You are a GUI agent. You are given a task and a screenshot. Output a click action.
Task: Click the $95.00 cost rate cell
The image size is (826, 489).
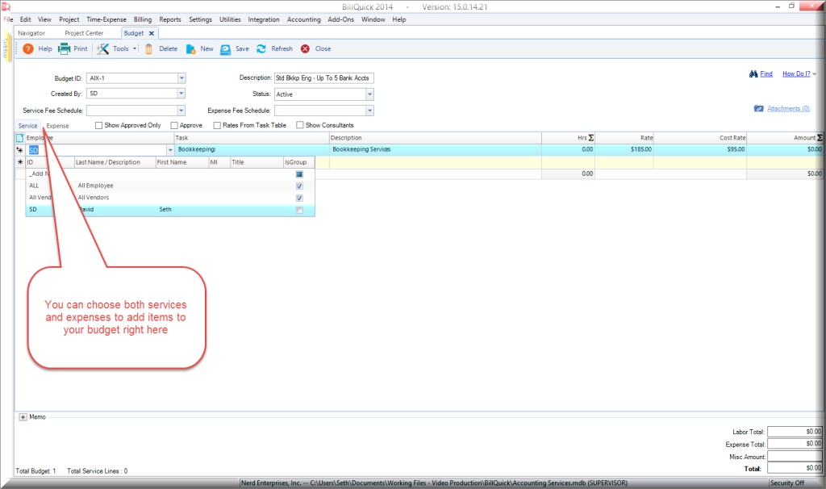click(x=699, y=149)
